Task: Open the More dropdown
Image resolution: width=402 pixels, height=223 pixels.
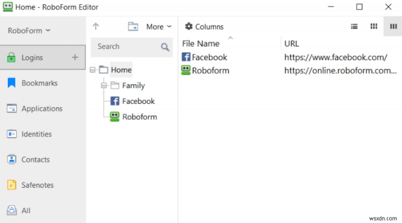Action: pyautogui.click(x=159, y=27)
